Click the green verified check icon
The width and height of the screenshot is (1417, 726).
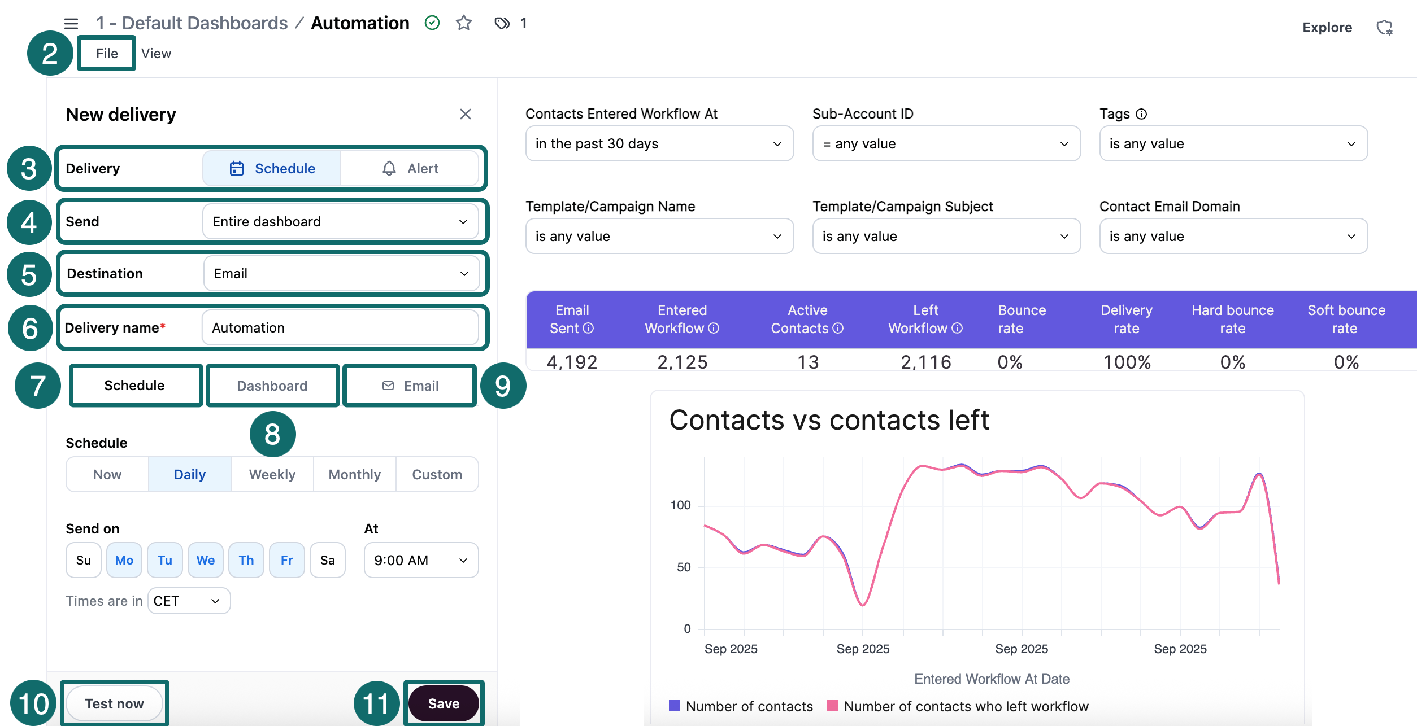[x=432, y=23]
